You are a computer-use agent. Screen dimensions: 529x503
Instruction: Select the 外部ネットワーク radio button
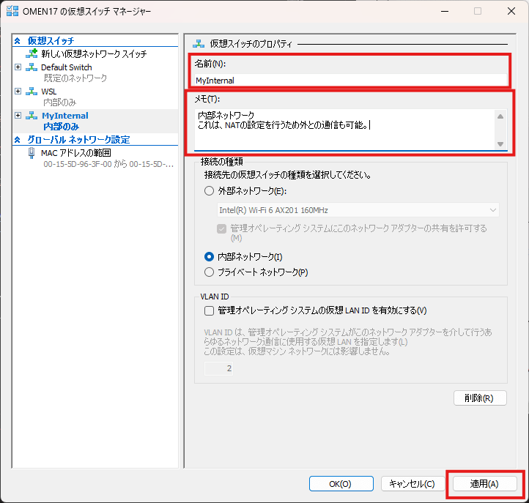209,191
